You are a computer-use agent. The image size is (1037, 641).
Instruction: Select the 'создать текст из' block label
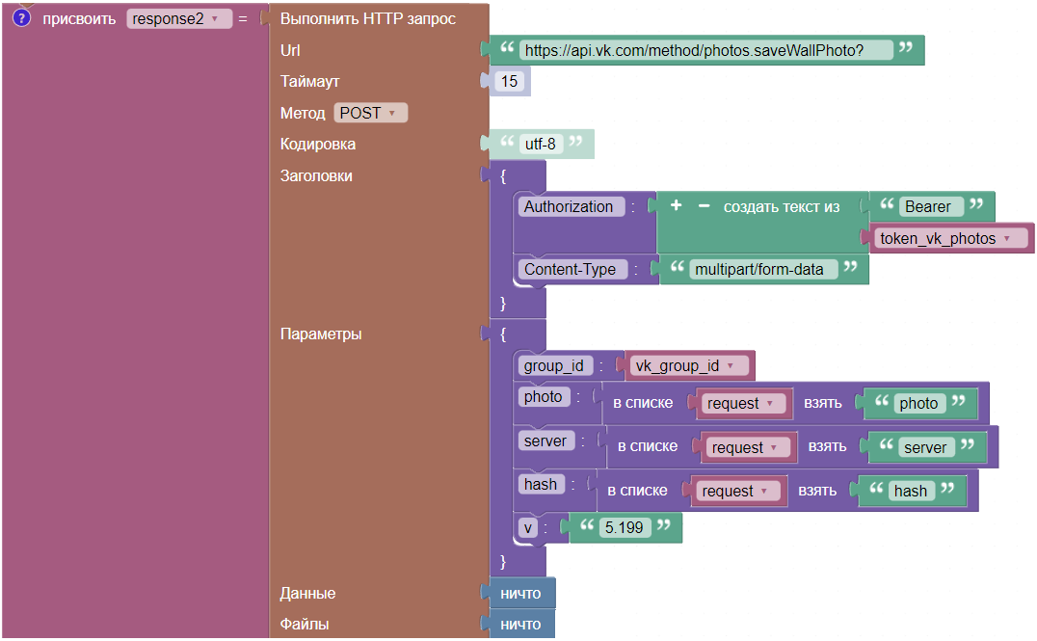[782, 207]
